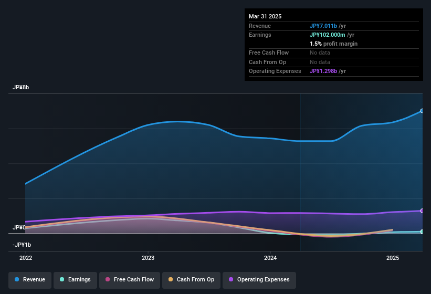Click the Free Cash Flow tooltip row label

coord(269,52)
